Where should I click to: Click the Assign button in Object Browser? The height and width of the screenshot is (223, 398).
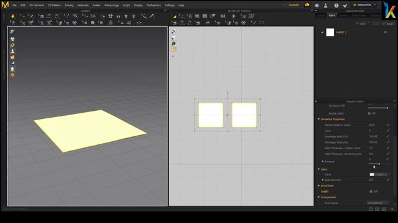pos(388,24)
